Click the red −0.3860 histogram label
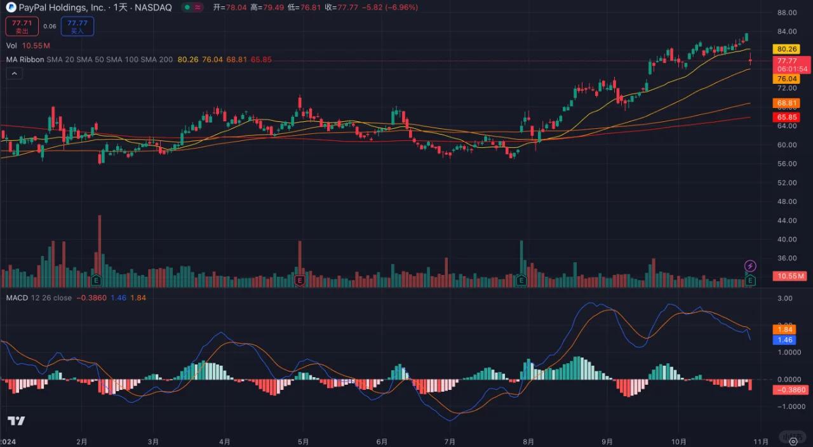 pos(790,390)
